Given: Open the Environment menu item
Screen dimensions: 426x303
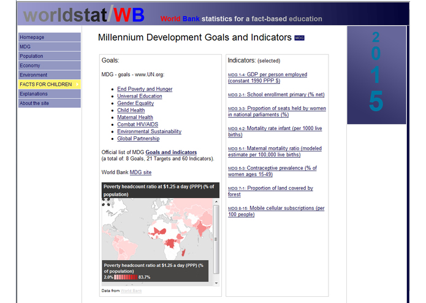Looking at the screenshot, I should click(x=50, y=75).
